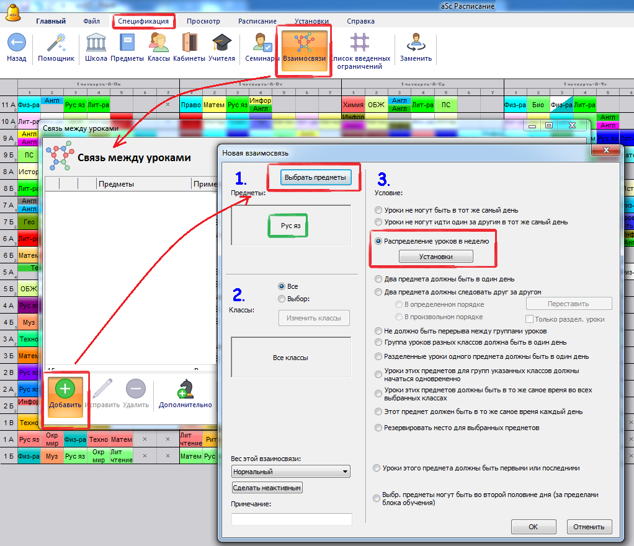Image resolution: width=634 pixels, height=546 pixels.
Task: Click the Сделать неактивным button
Action: (x=267, y=488)
